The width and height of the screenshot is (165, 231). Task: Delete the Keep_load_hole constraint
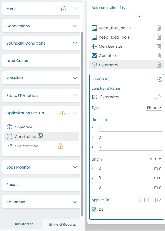tap(158, 37)
